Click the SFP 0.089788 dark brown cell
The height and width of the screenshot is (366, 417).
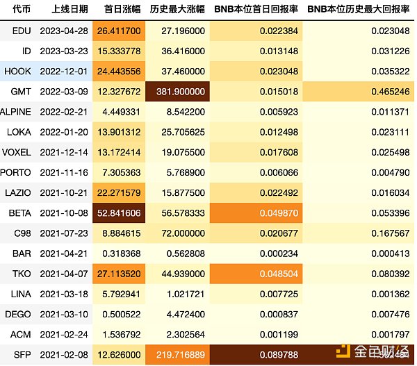coord(256,353)
